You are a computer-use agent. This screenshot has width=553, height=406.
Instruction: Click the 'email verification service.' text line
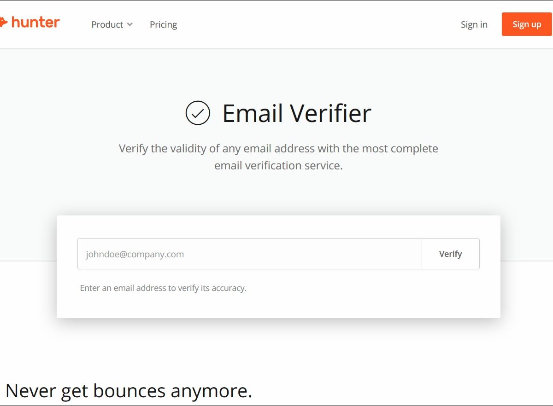[x=278, y=166]
